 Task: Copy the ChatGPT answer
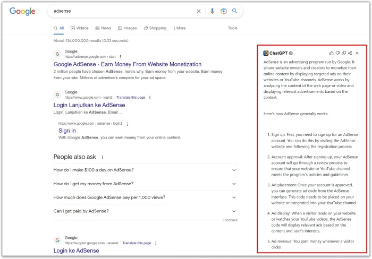click(x=344, y=53)
